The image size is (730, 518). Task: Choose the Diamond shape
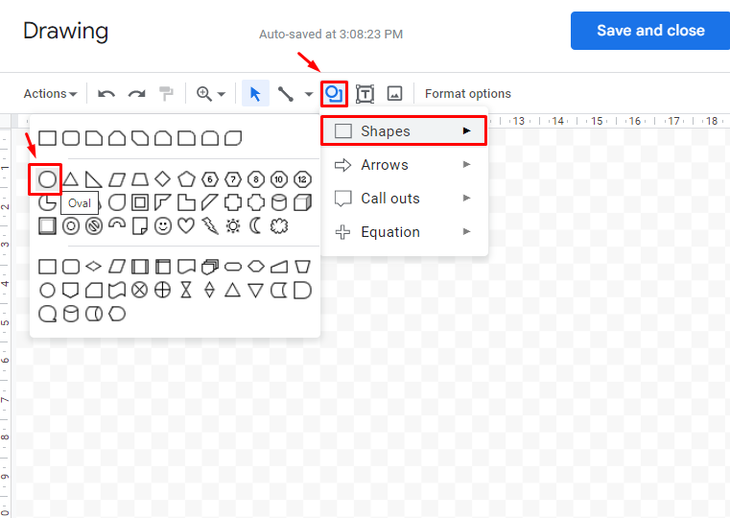click(x=162, y=178)
